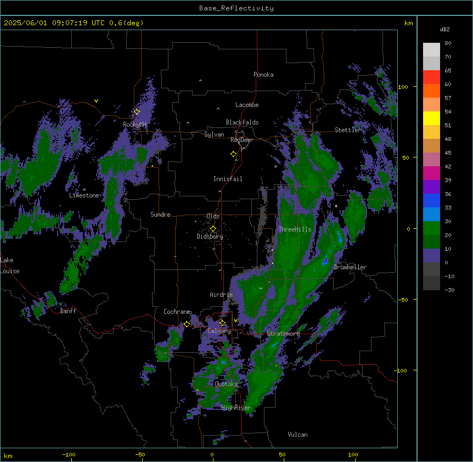Image resolution: width=473 pixels, height=462 pixels.
Task: Click the Stettler label
Action: (x=347, y=130)
